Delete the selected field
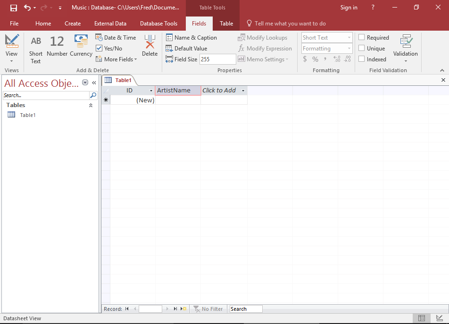 pos(150,46)
